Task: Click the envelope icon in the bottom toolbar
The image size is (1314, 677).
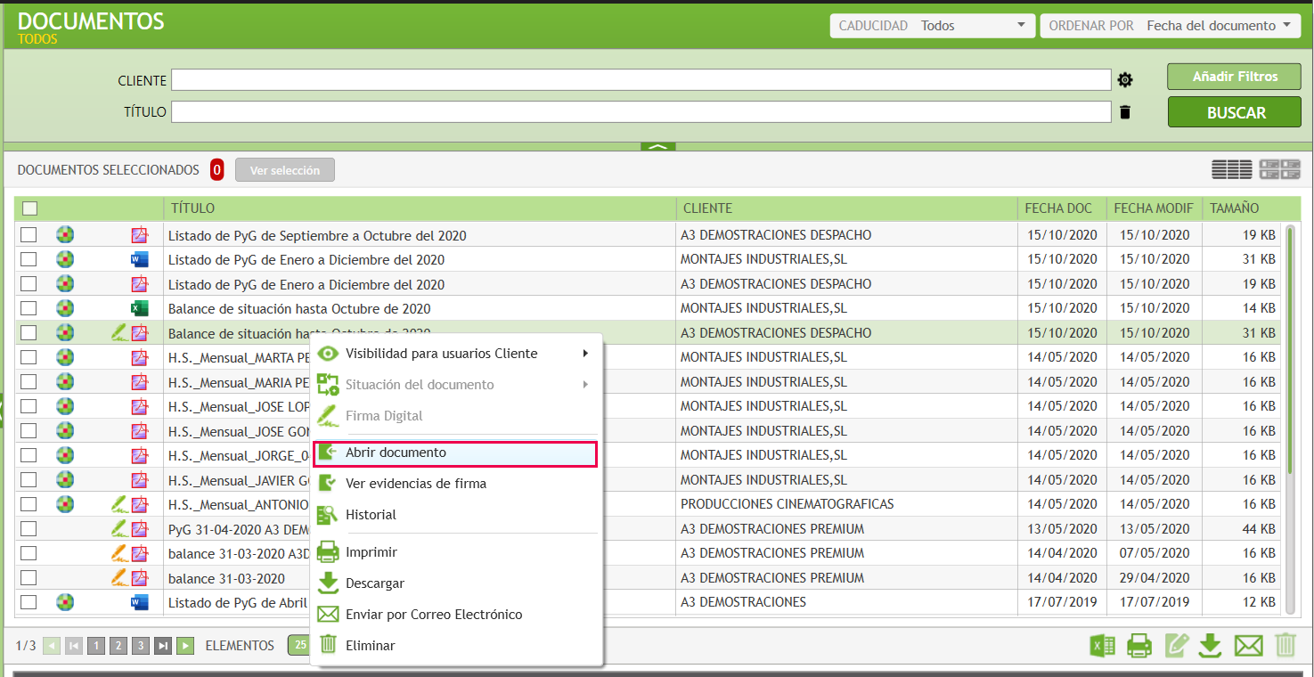Action: click(1249, 645)
